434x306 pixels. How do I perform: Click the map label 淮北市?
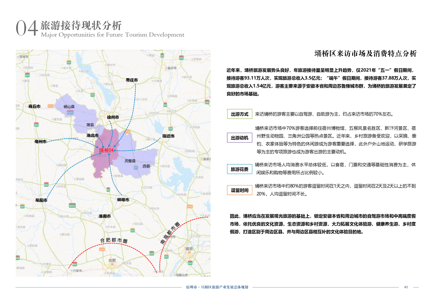(92, 135)
